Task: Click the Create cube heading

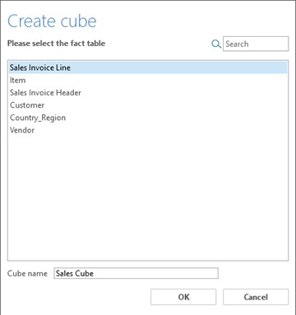Action: [52, 21]
